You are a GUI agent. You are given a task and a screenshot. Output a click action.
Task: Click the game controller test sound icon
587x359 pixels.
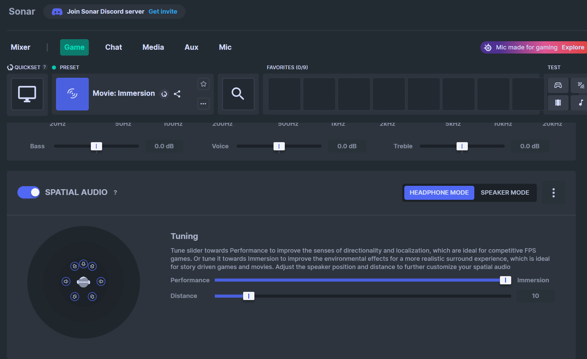[x=558, y=85]
